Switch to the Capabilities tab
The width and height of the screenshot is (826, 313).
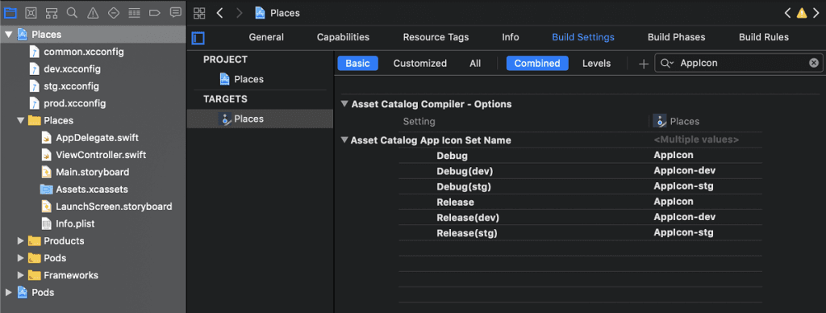(343, 37)
